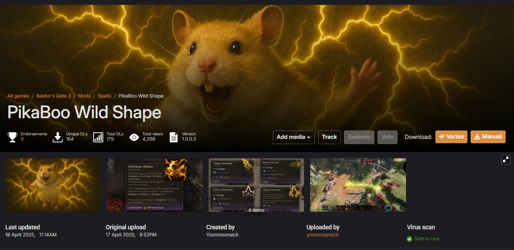Open the Spells category breadcrumb
514x250 pixels.
point(105,96)
